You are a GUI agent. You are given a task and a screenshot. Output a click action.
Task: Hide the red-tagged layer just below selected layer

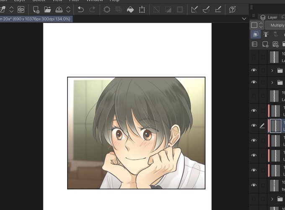tap(254, 141)
